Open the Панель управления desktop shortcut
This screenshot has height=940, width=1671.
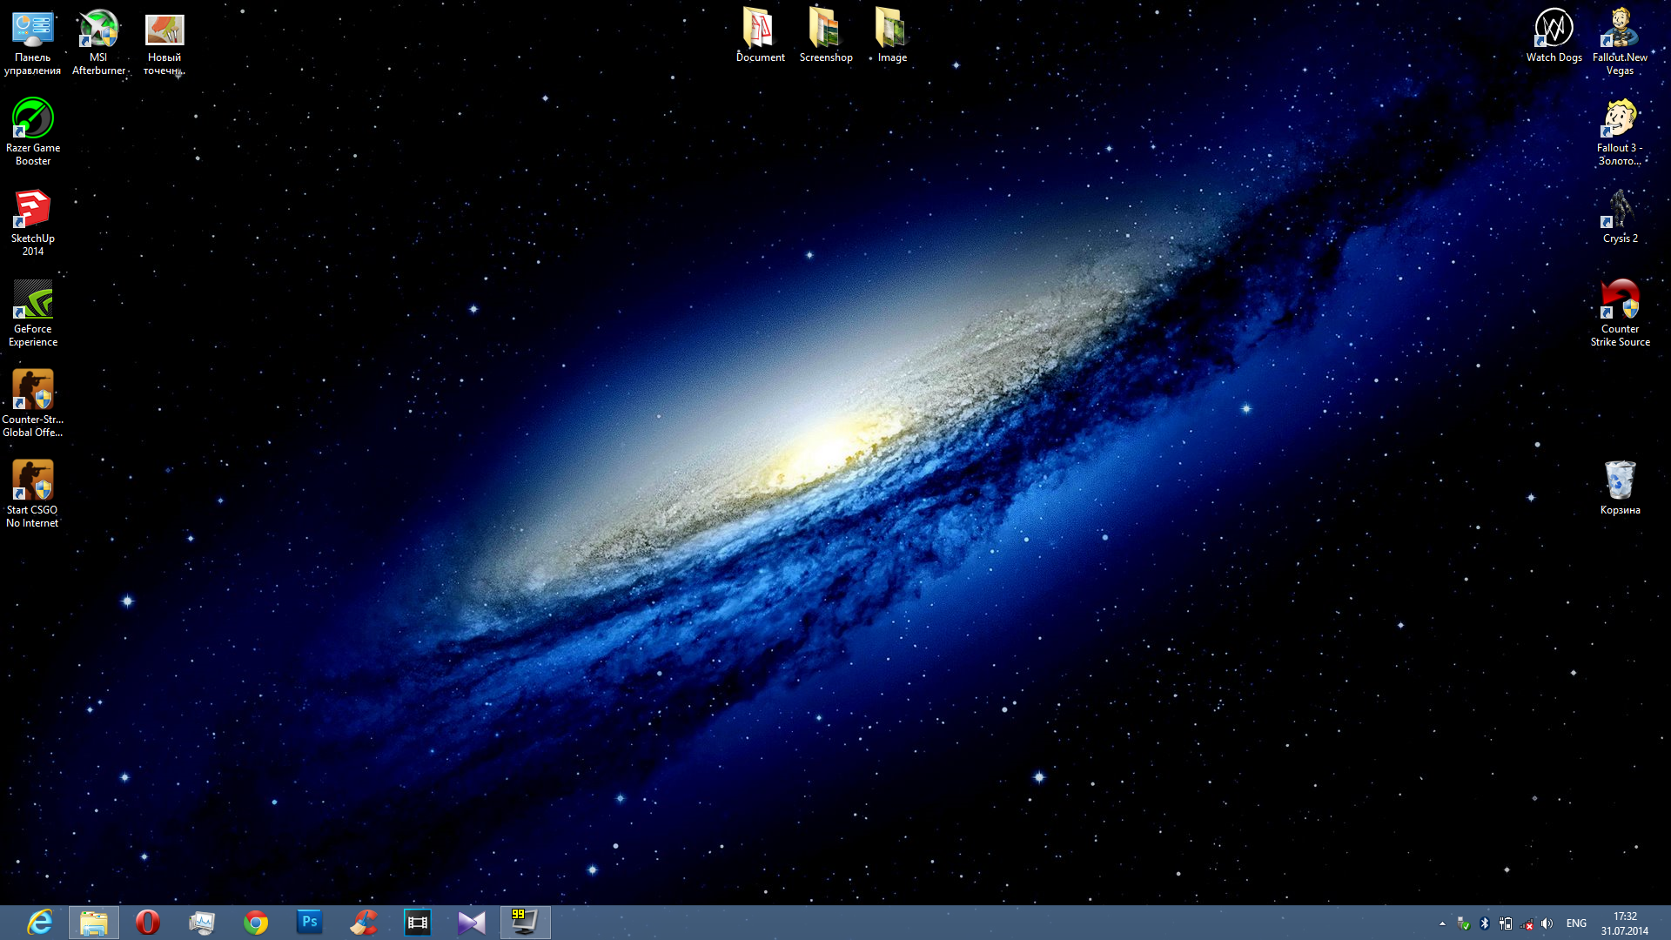(33, 42)
